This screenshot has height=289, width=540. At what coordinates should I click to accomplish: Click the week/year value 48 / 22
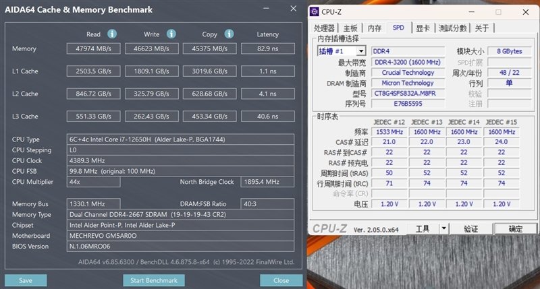click(510, 73)
